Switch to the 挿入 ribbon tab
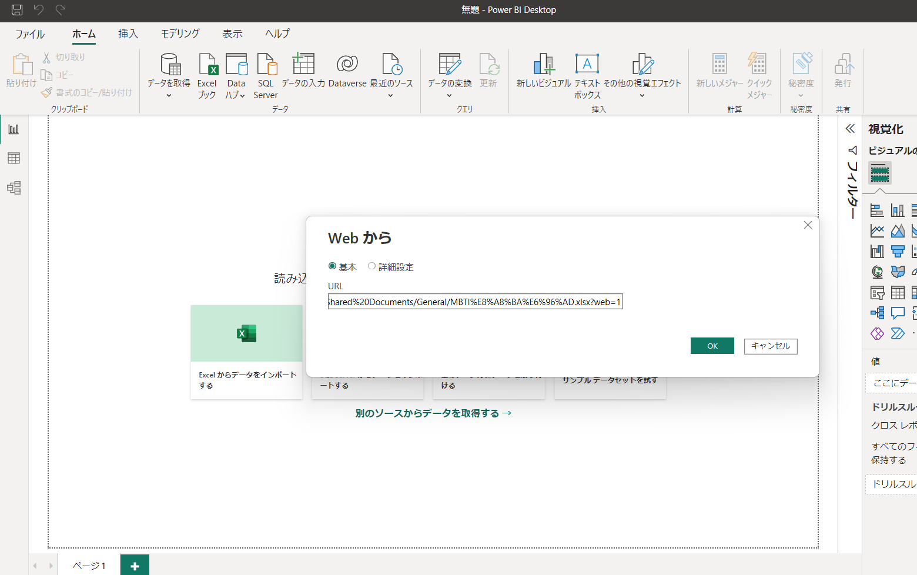 128,34
